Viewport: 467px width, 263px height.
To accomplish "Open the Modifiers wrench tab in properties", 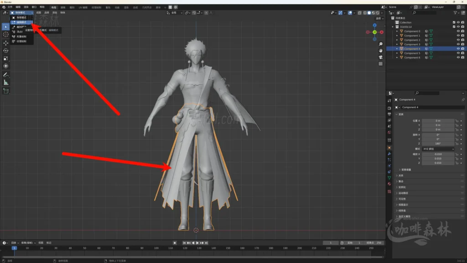I will pos(389,154).
